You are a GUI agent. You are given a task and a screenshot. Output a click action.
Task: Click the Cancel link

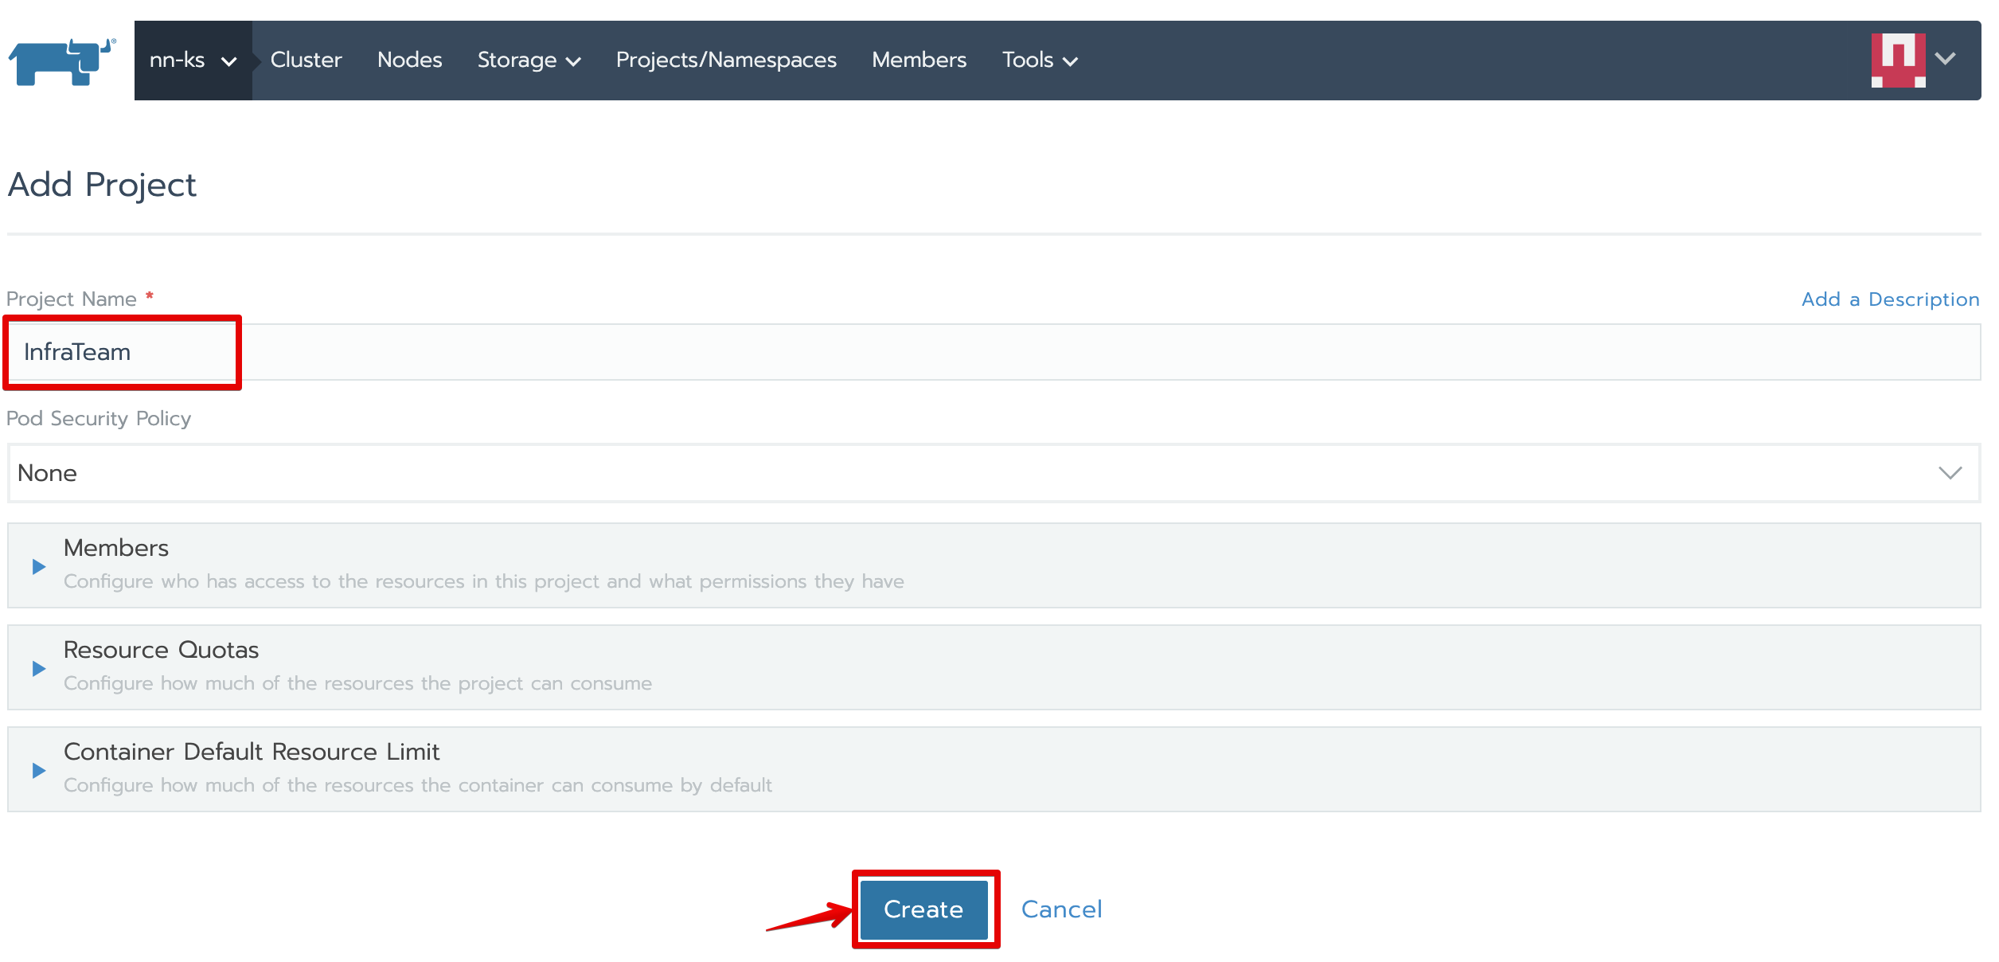(x=1061, y=909)
